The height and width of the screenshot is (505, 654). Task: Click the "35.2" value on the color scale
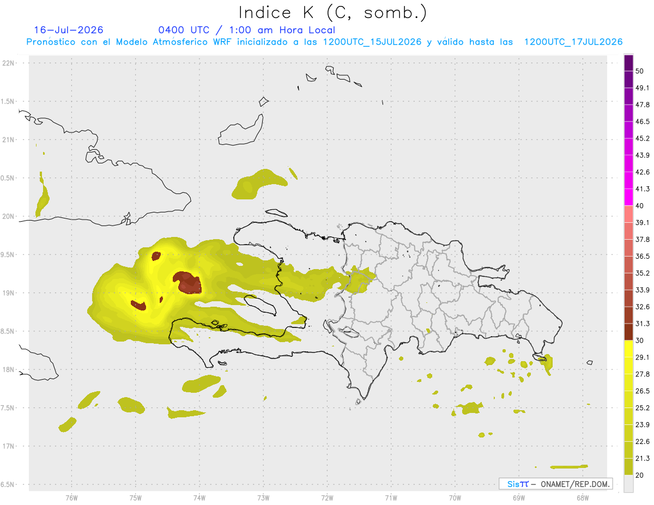click(643, 273)
